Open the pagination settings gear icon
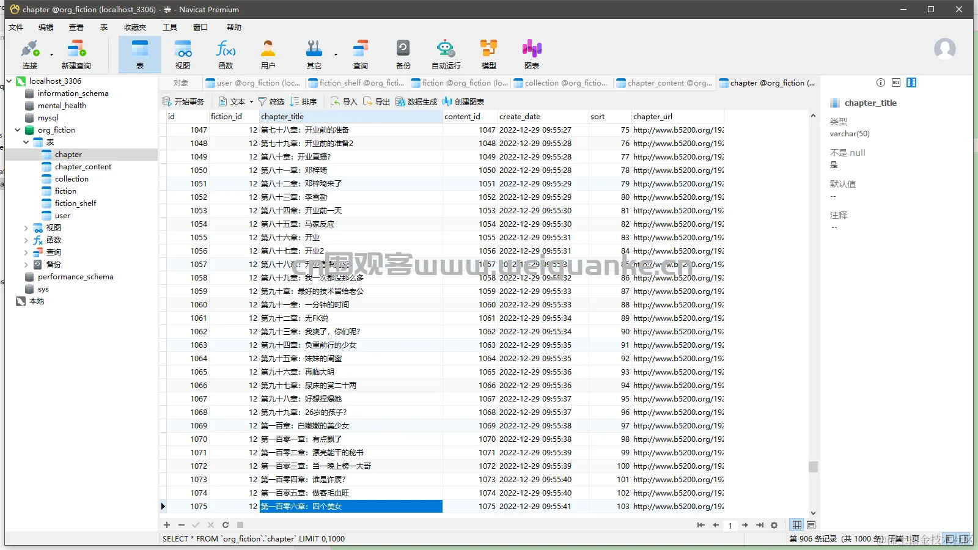The height and width of the screenshot is (550, 978). [x=774, y=525]
